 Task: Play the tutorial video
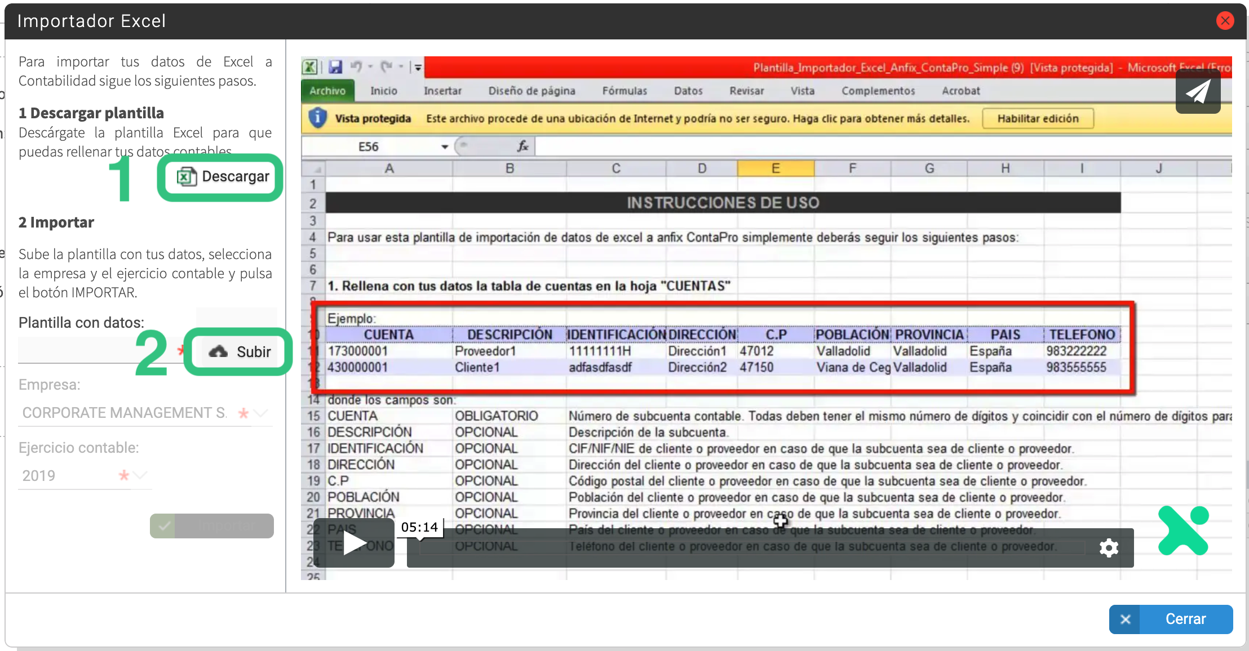[355, 543]
